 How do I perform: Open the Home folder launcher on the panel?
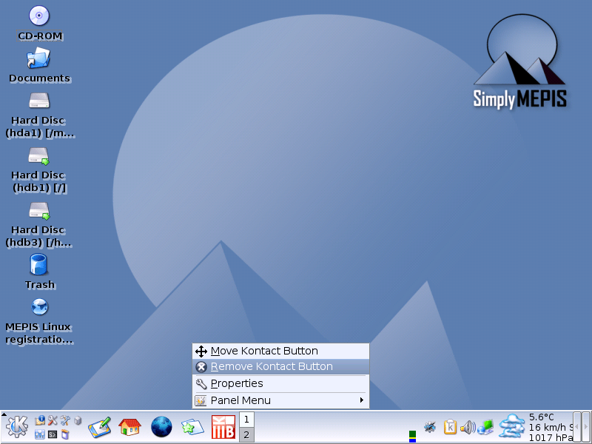(130, 427)
